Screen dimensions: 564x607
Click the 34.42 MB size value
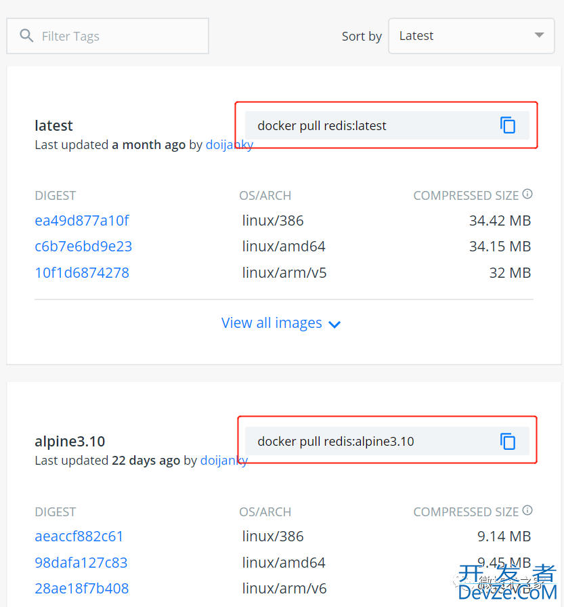(500, 221)
